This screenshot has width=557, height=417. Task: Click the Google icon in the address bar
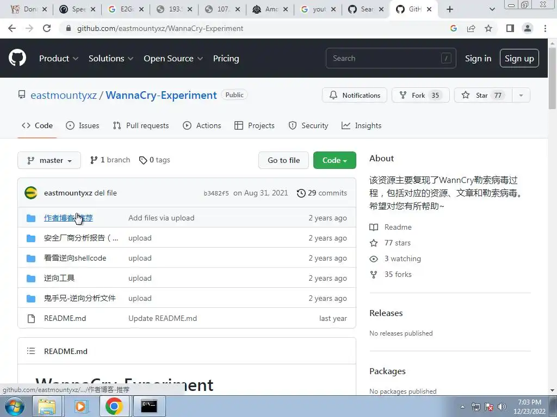click(x=454, y=28)
